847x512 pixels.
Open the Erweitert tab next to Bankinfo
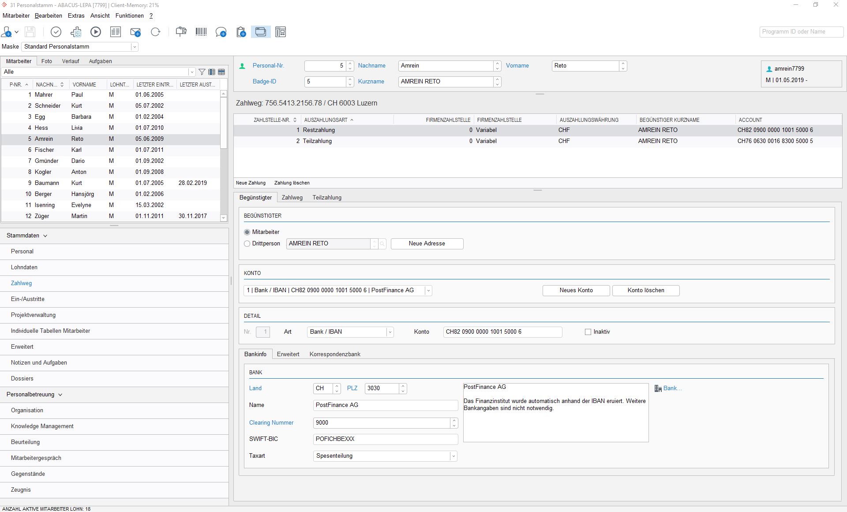pyautogui.click(x=288, y=354)
